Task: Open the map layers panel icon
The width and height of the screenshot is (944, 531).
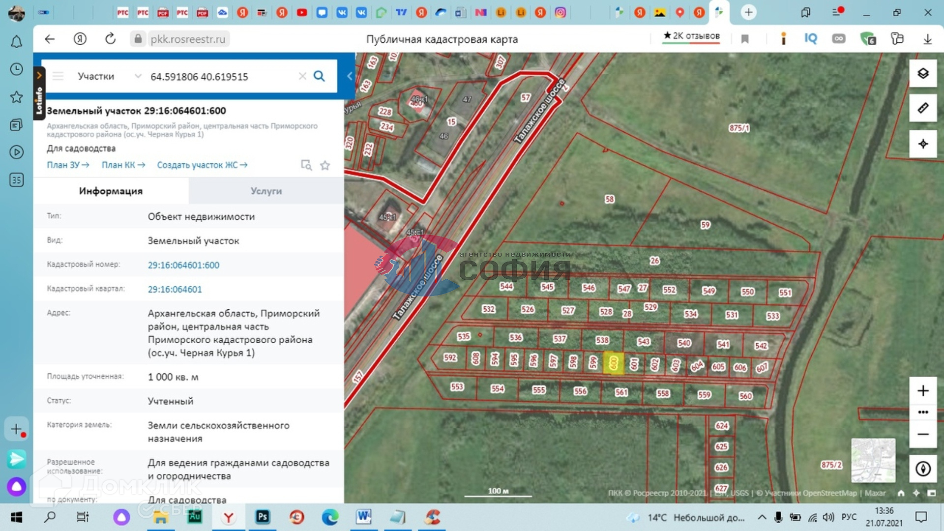Action: click(x=923, y=74)
